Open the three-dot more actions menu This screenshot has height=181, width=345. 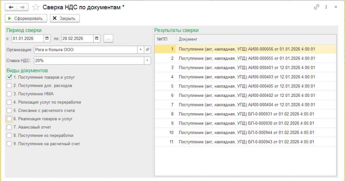[x=326, y=7]
